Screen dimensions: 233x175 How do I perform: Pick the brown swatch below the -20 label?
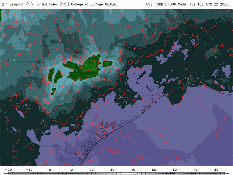coord(10,173)
